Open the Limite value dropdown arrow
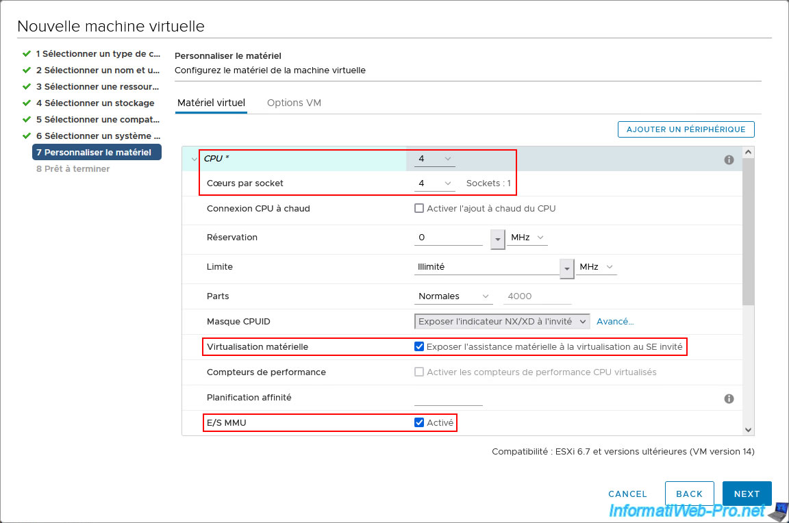This screenshot has height=523, width=789. [x=566, y=268]
